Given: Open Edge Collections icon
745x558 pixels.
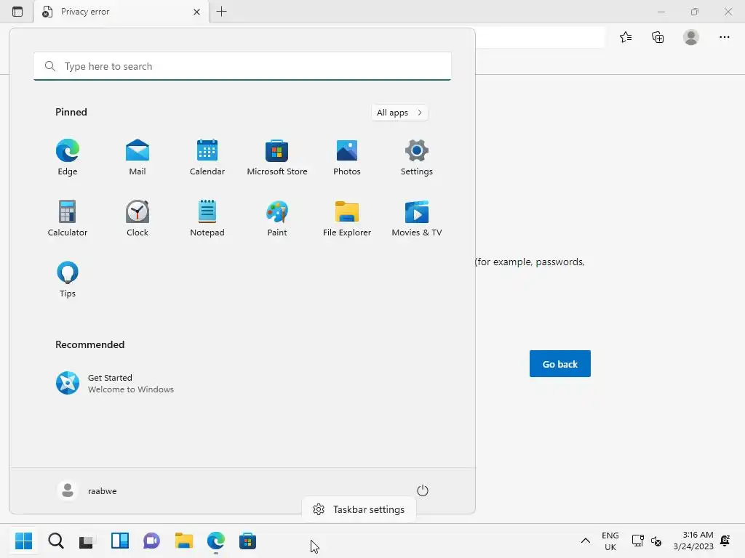Looking at the screenshot, I should click(x=658, y=37).
